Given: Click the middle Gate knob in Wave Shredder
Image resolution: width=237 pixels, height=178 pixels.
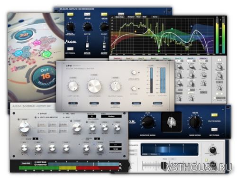Looking at the screenshot, I should (87, 27).
